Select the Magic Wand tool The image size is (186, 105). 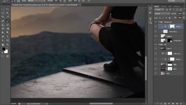click(x=8, y=13)
